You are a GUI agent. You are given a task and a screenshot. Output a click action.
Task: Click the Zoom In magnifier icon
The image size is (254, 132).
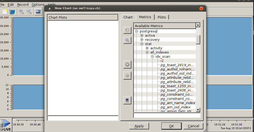coord(21,12)
